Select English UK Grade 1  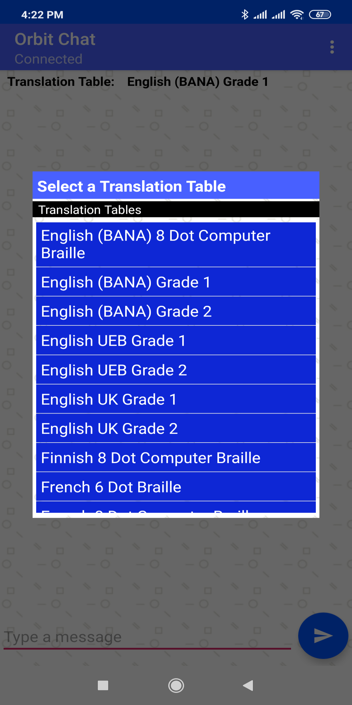pyautogui.click(x=176, y=399)
